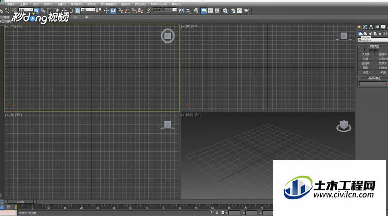Open the 视图(V) menu

point(48,4)
